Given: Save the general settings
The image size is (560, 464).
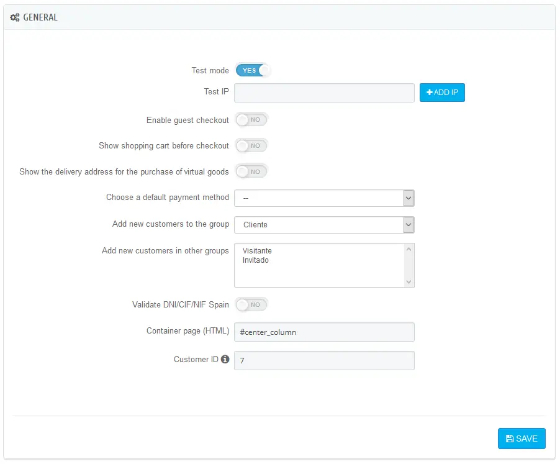Looking at the screenshot, I should [521, 439].
